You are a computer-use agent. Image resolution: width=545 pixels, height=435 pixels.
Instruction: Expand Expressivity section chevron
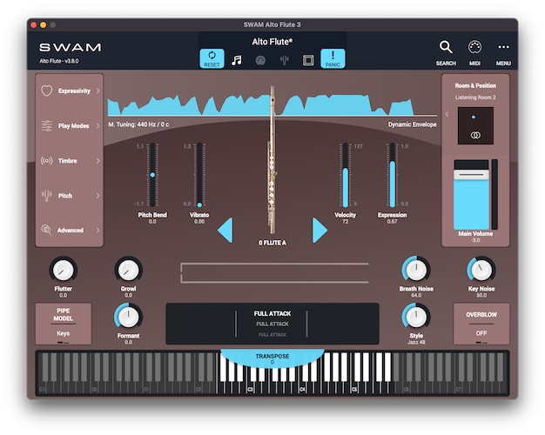coord(98,90)
